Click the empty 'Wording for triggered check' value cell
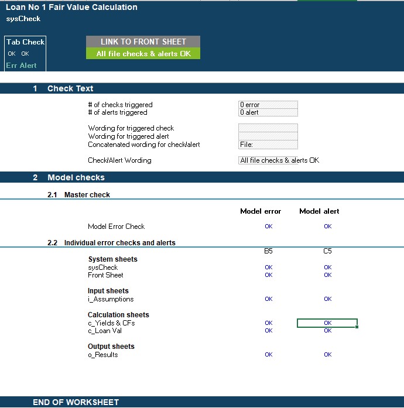404x408 pixels. pyautogui.click(x=268, y=128)
